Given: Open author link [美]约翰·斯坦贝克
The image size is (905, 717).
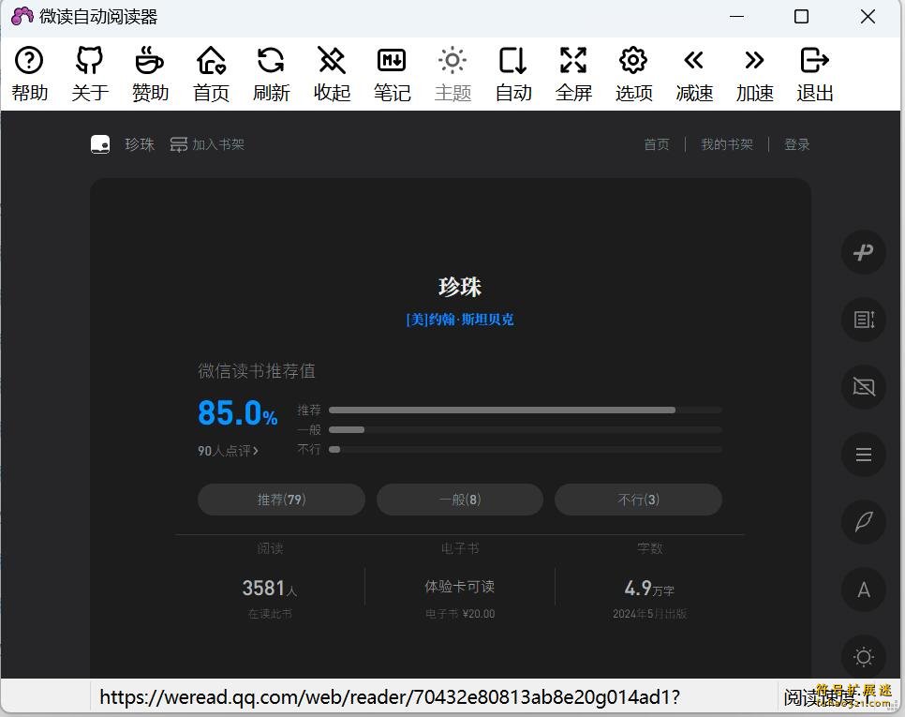Looking at the screenshot, I should tap(459, 320).
